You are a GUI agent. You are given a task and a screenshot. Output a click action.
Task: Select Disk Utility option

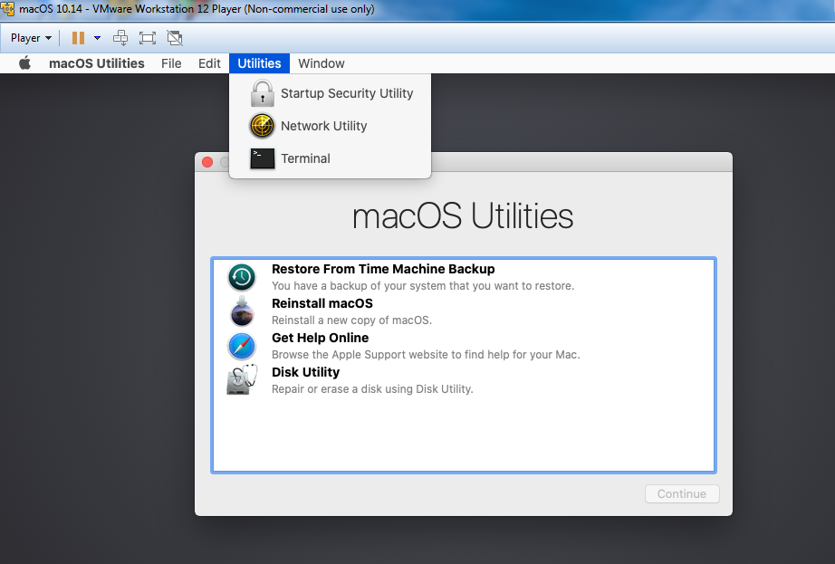click(x=464, y=380)
